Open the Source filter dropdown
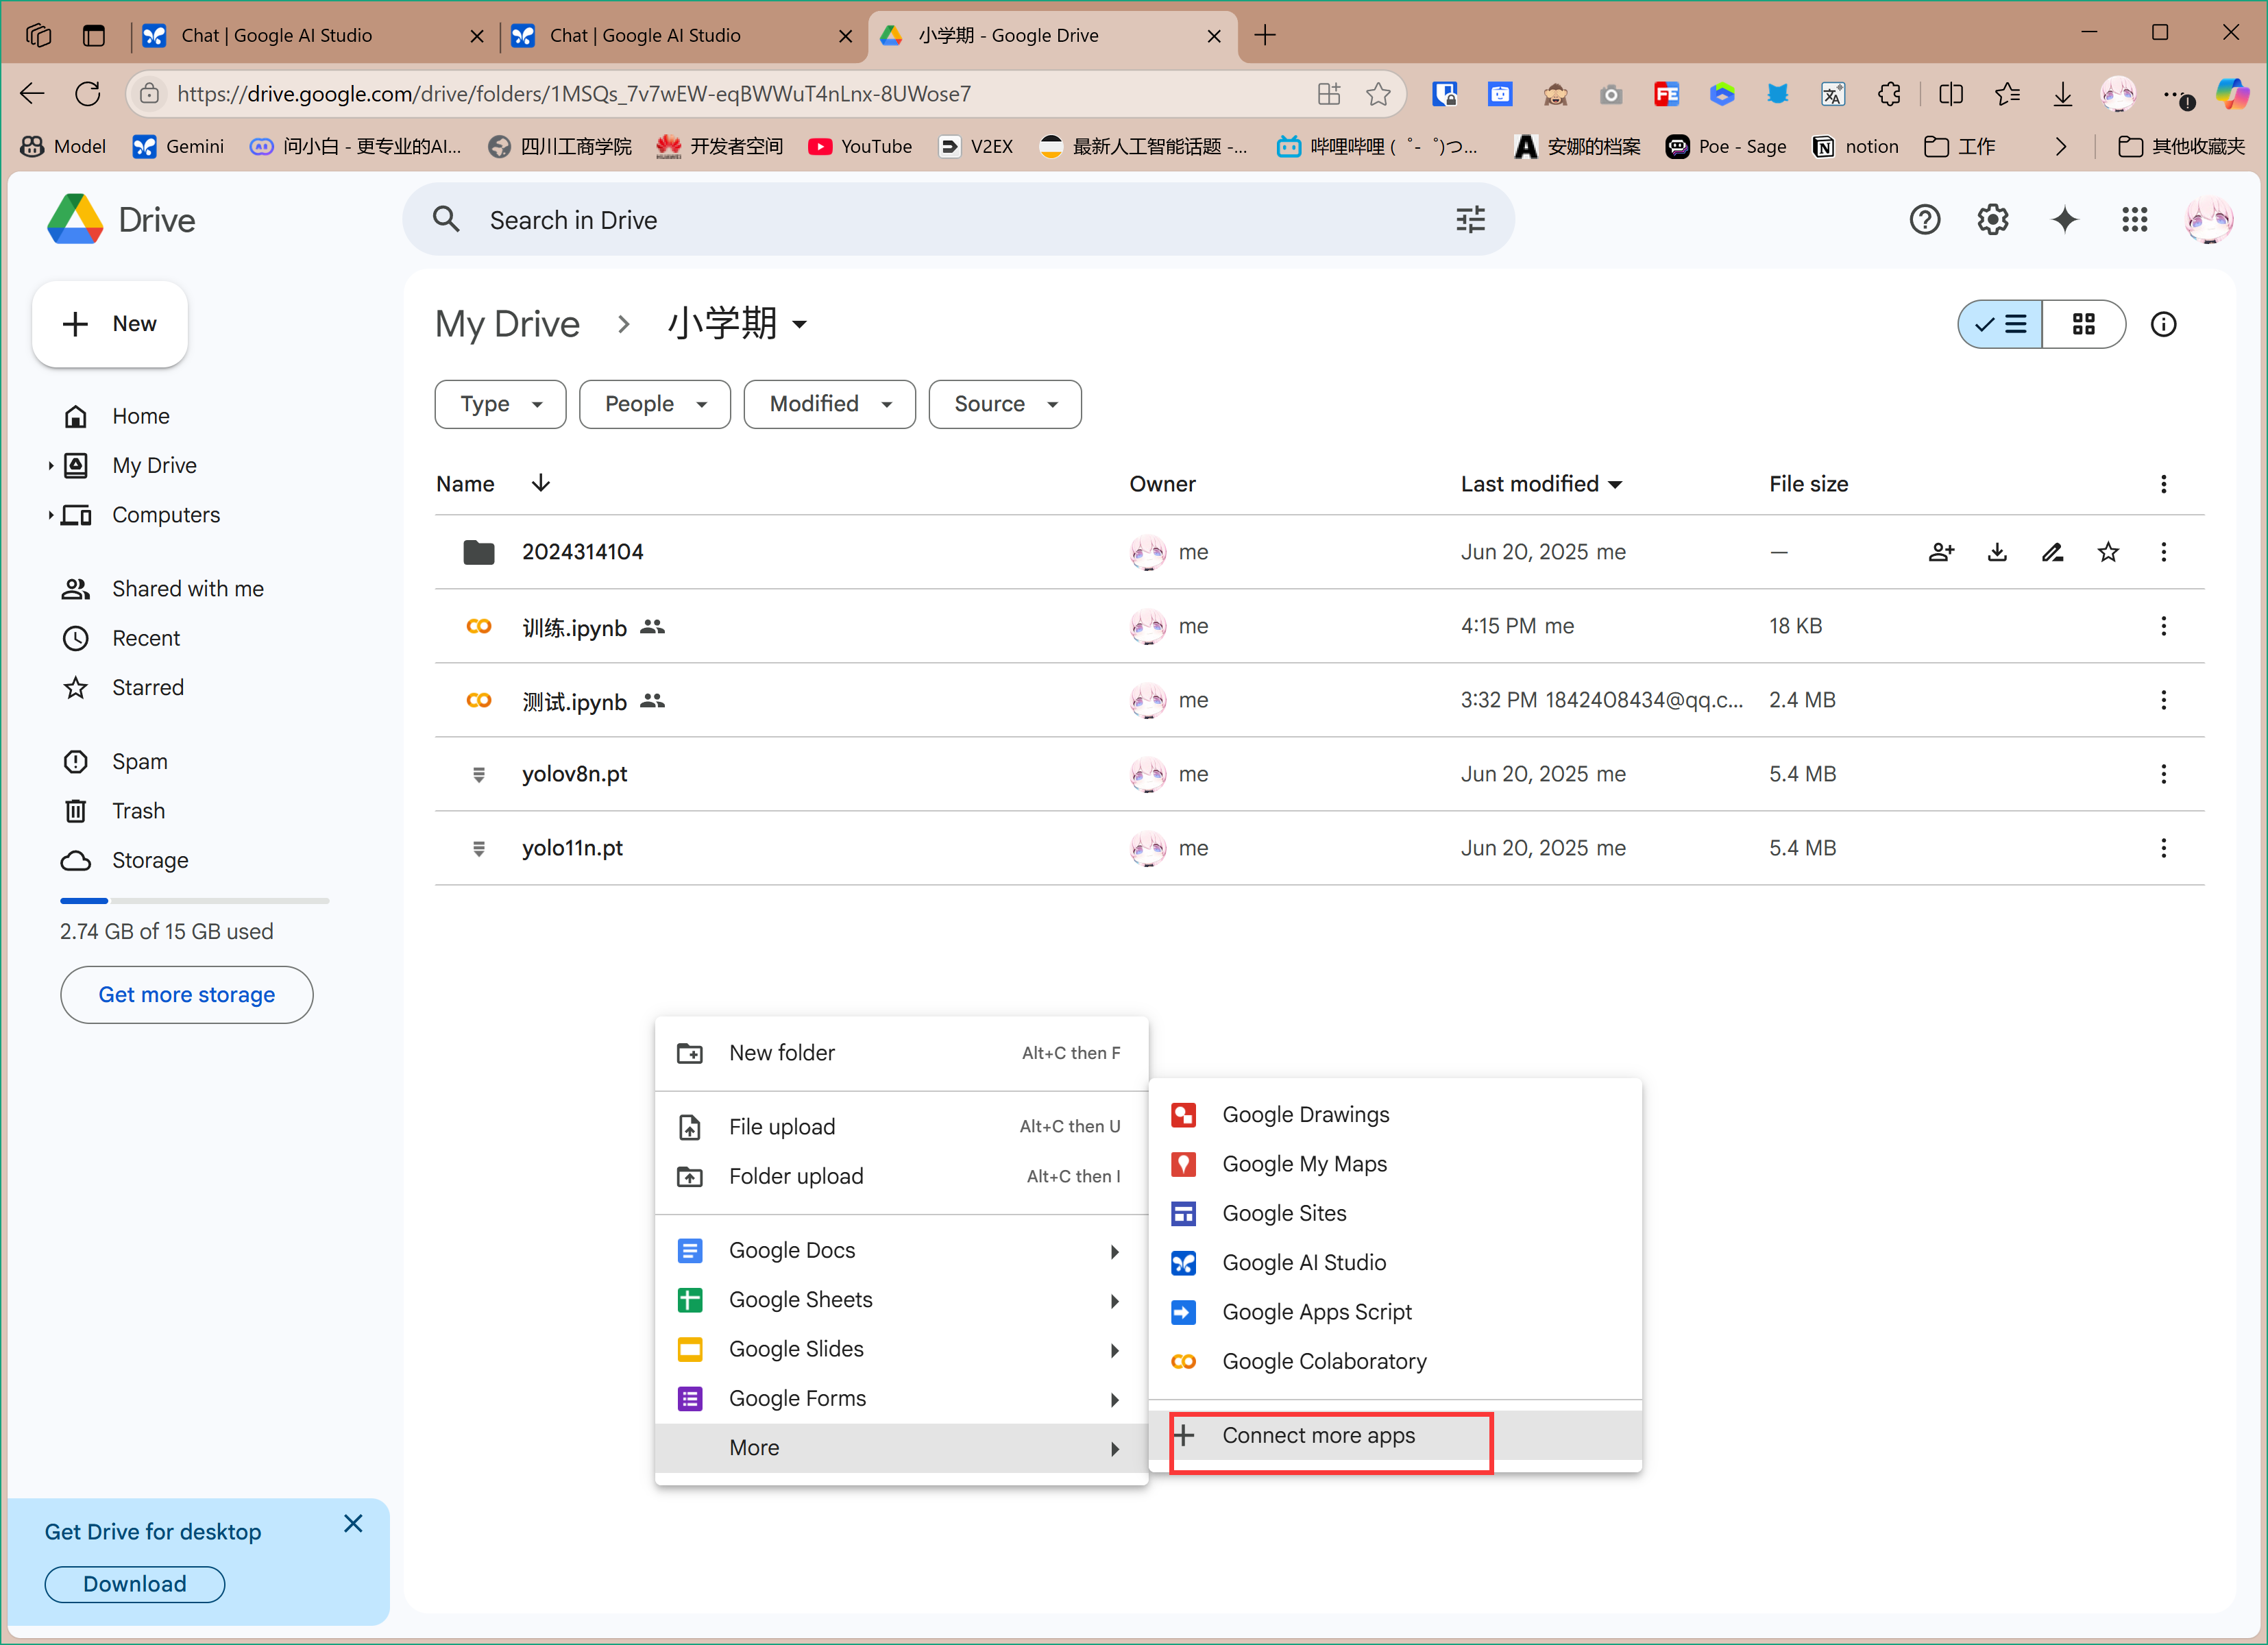This screenshot has height=1645, width=2268. coord(1005,404)
